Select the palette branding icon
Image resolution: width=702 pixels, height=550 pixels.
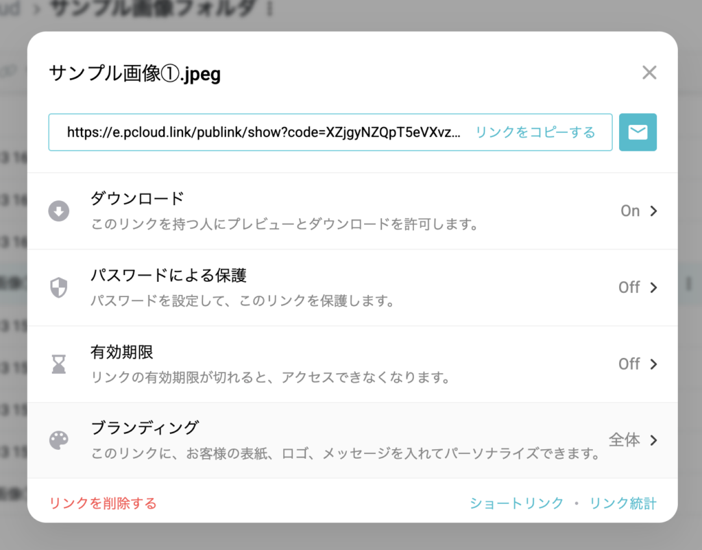pyautogui.click(x=58, y=441)
